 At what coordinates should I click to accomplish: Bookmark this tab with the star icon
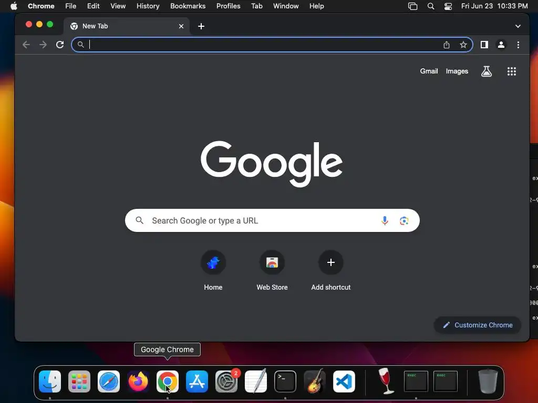coord(463,45)
